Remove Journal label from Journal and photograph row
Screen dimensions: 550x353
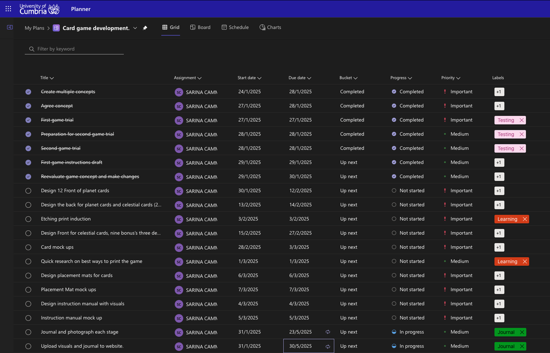(x=522, y=333)
